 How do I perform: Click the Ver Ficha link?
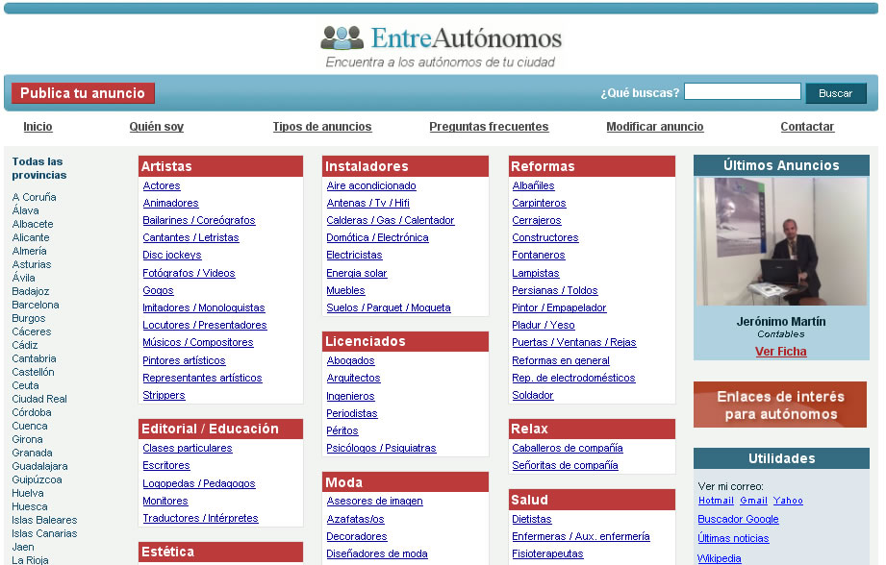pos(781,352)
